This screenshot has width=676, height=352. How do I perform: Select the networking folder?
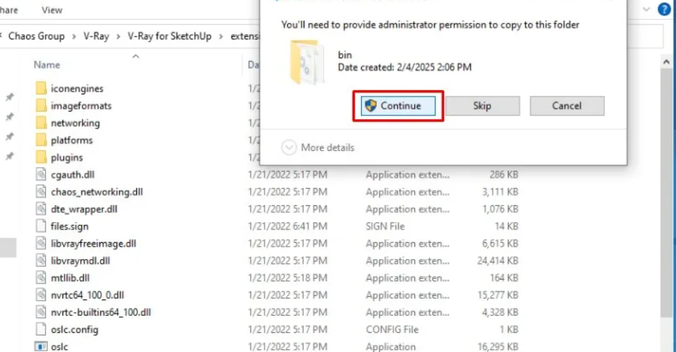[x=74, y=123]
